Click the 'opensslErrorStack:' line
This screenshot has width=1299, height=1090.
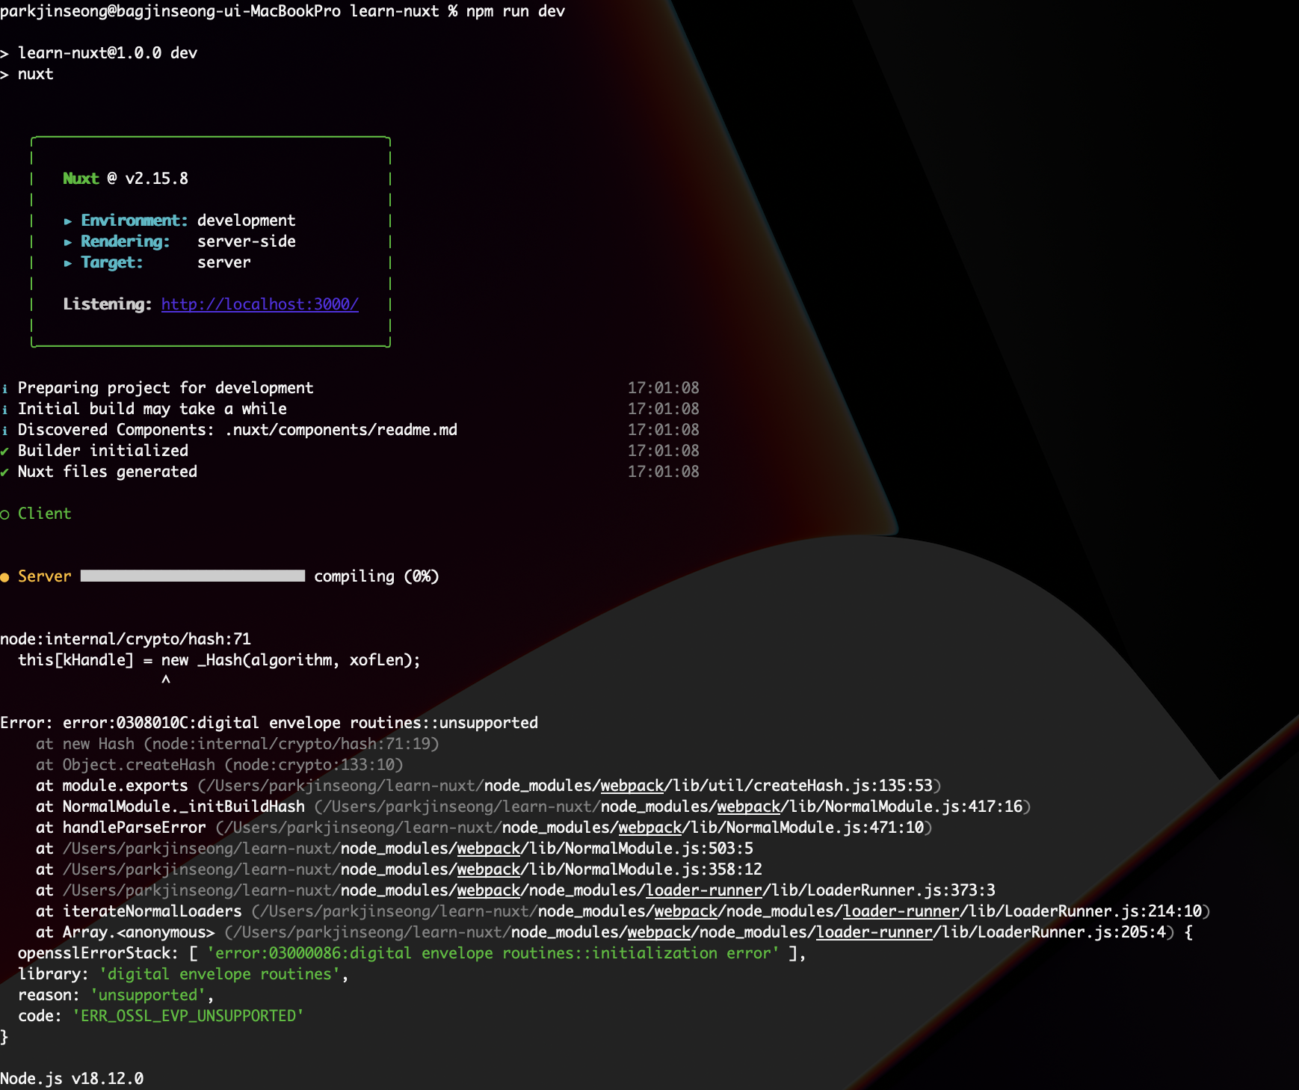coord(413,953)
